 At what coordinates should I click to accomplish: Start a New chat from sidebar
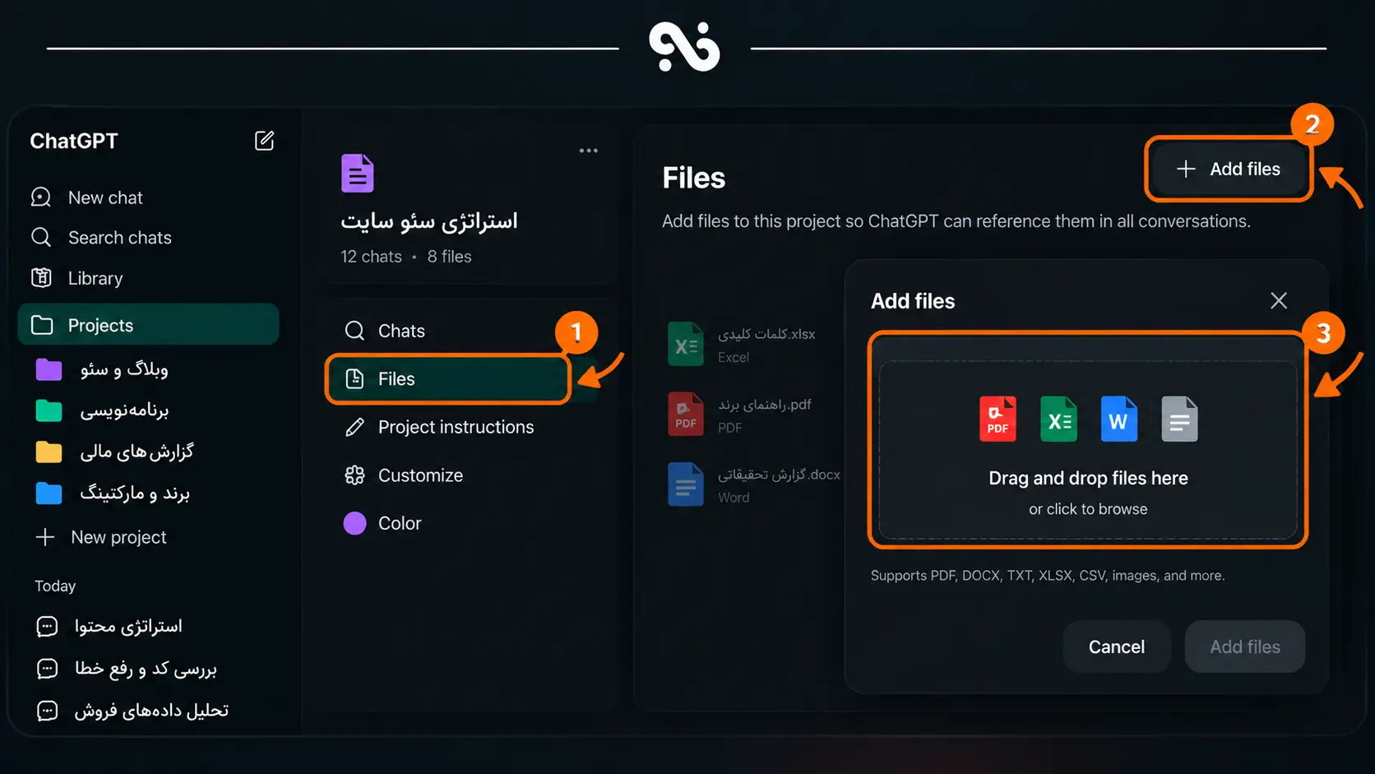86,197
